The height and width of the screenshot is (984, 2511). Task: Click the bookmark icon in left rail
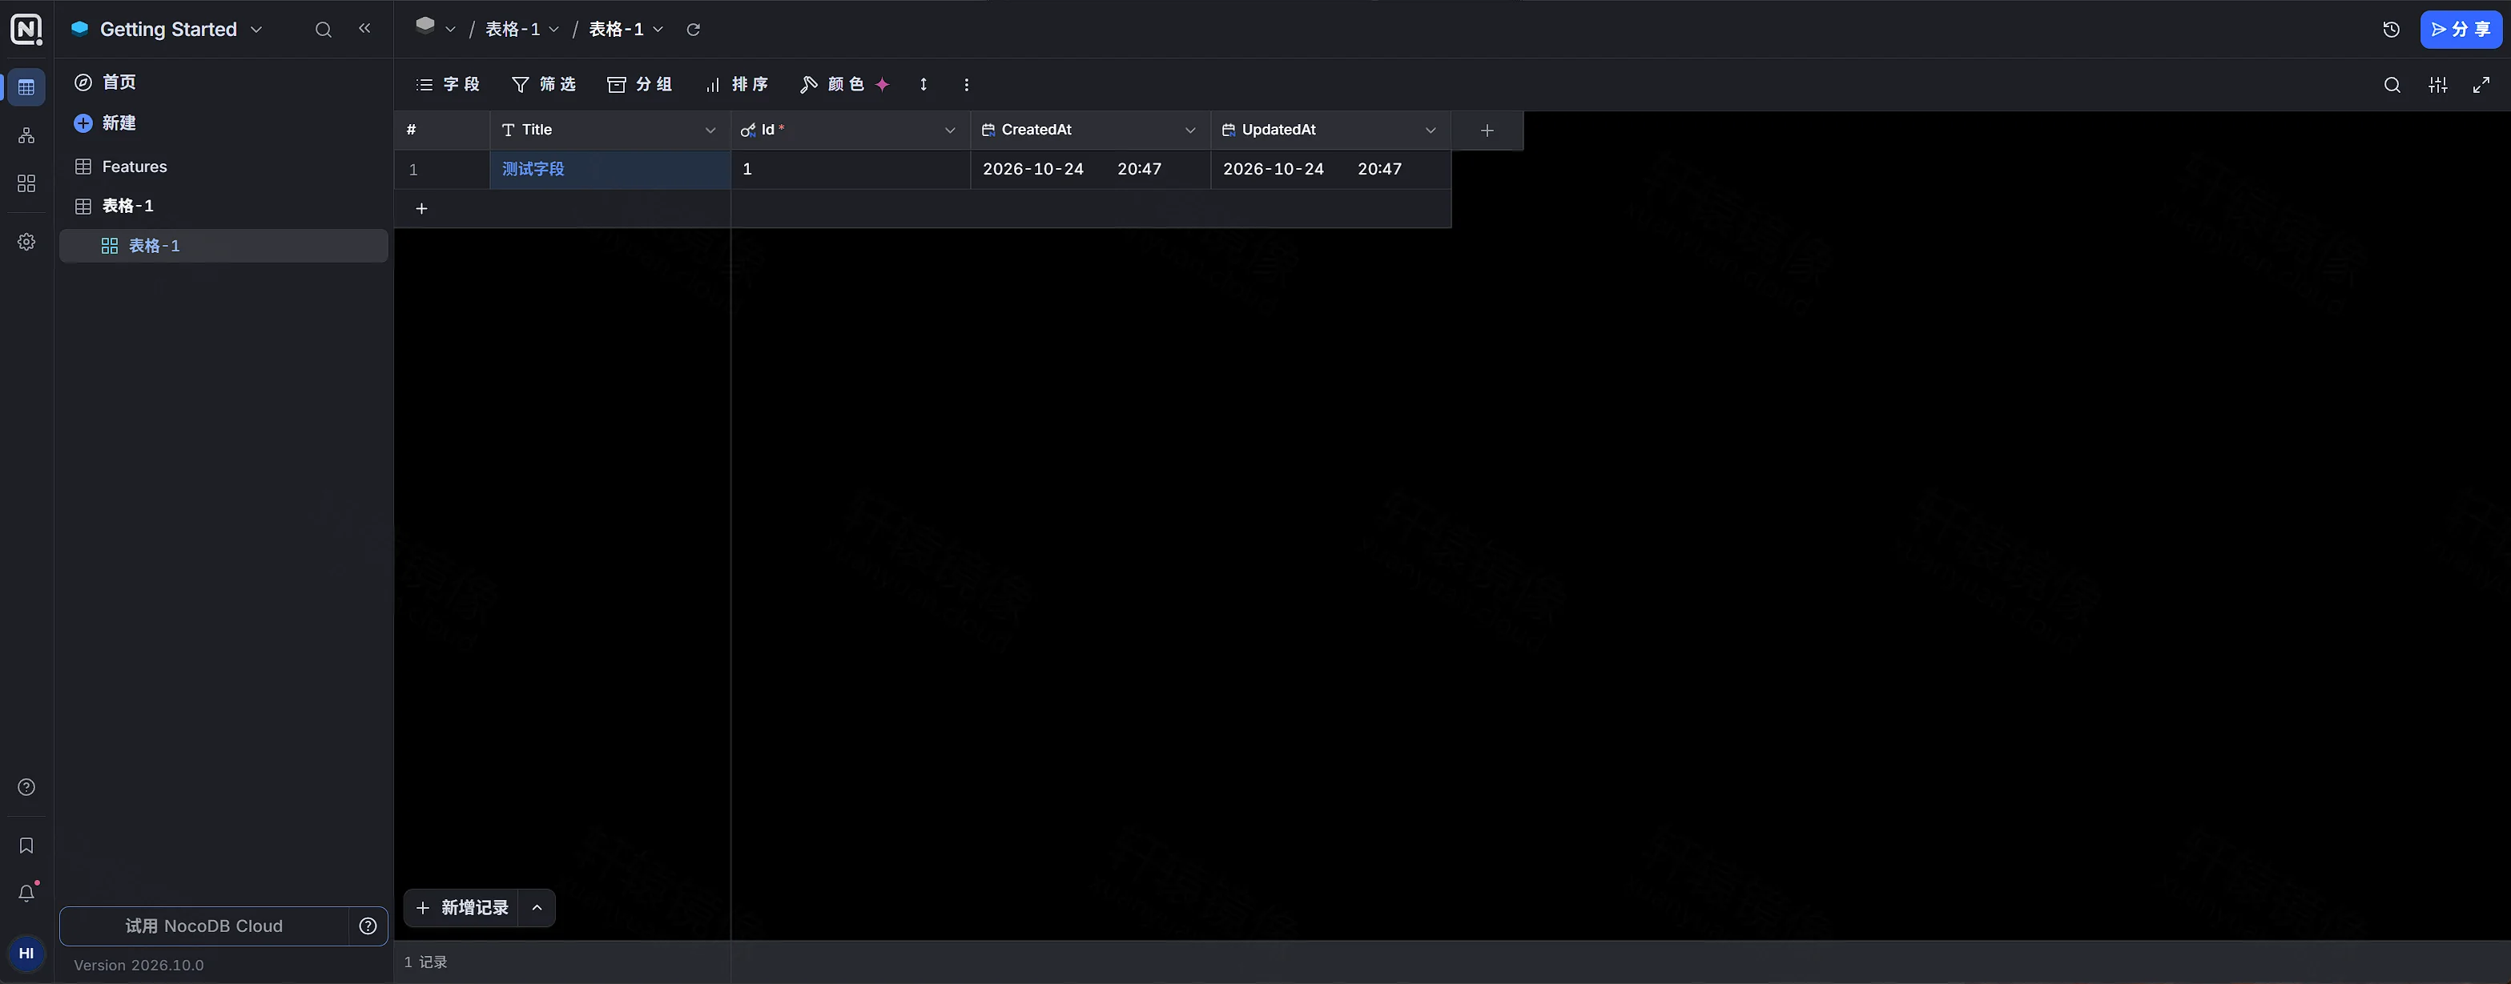coord(26,845)
